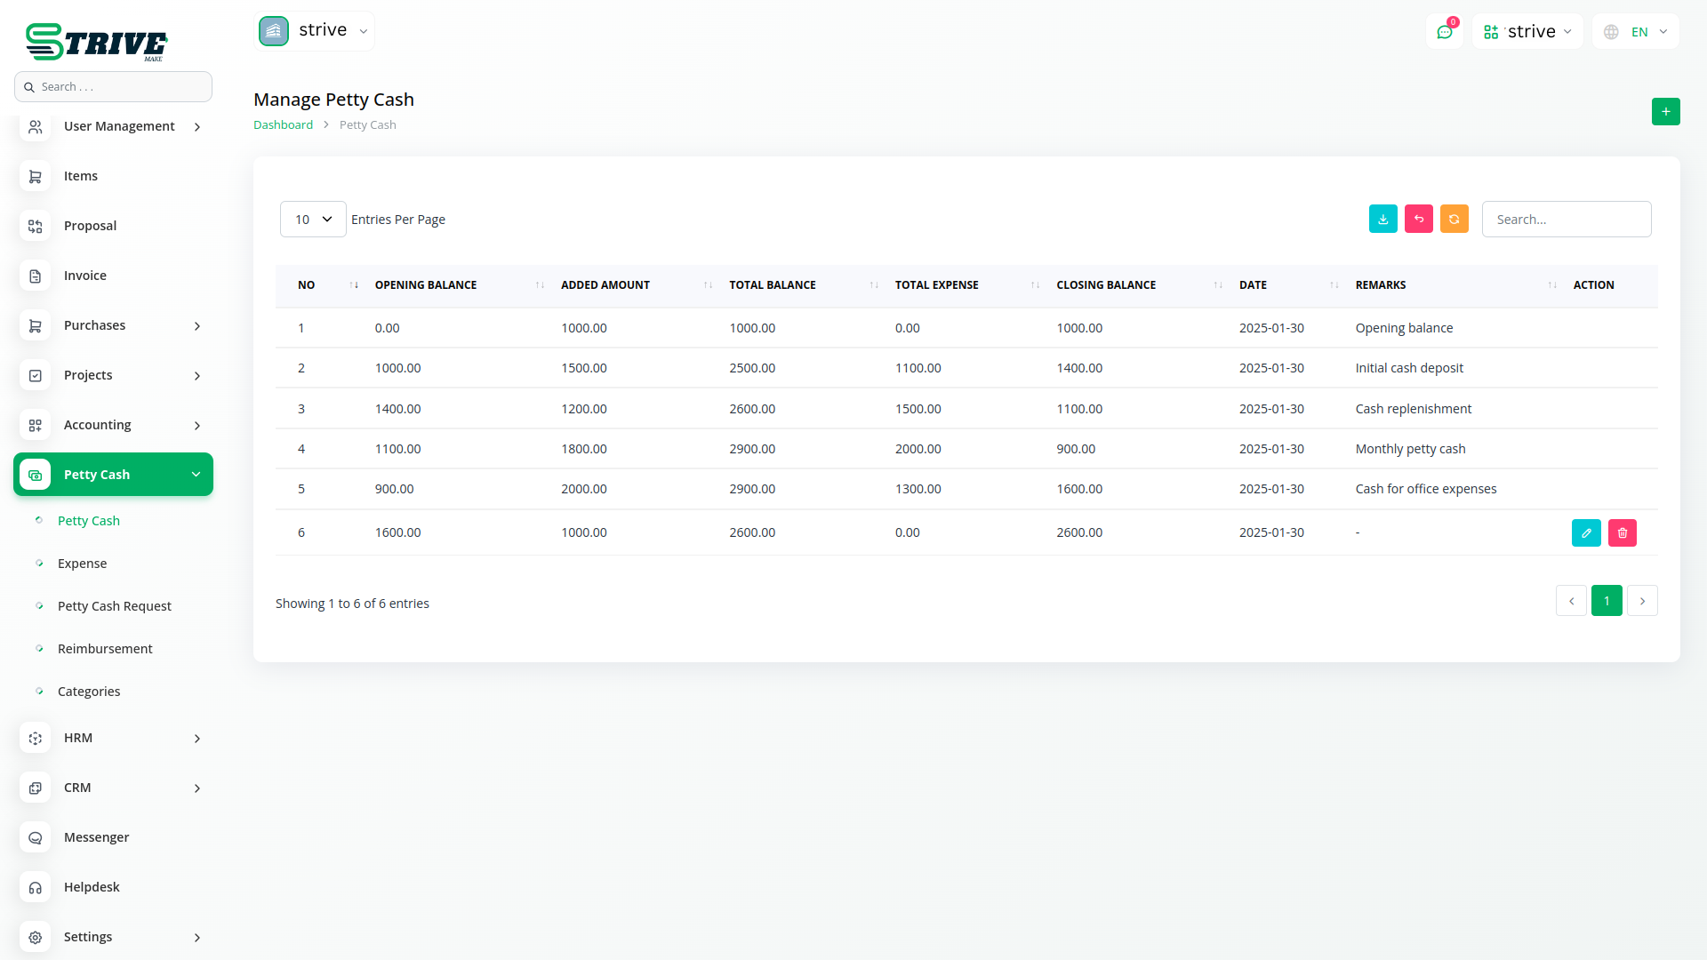
Task: Open the Entries Per Page dropdown
Action: pos(313,220)
